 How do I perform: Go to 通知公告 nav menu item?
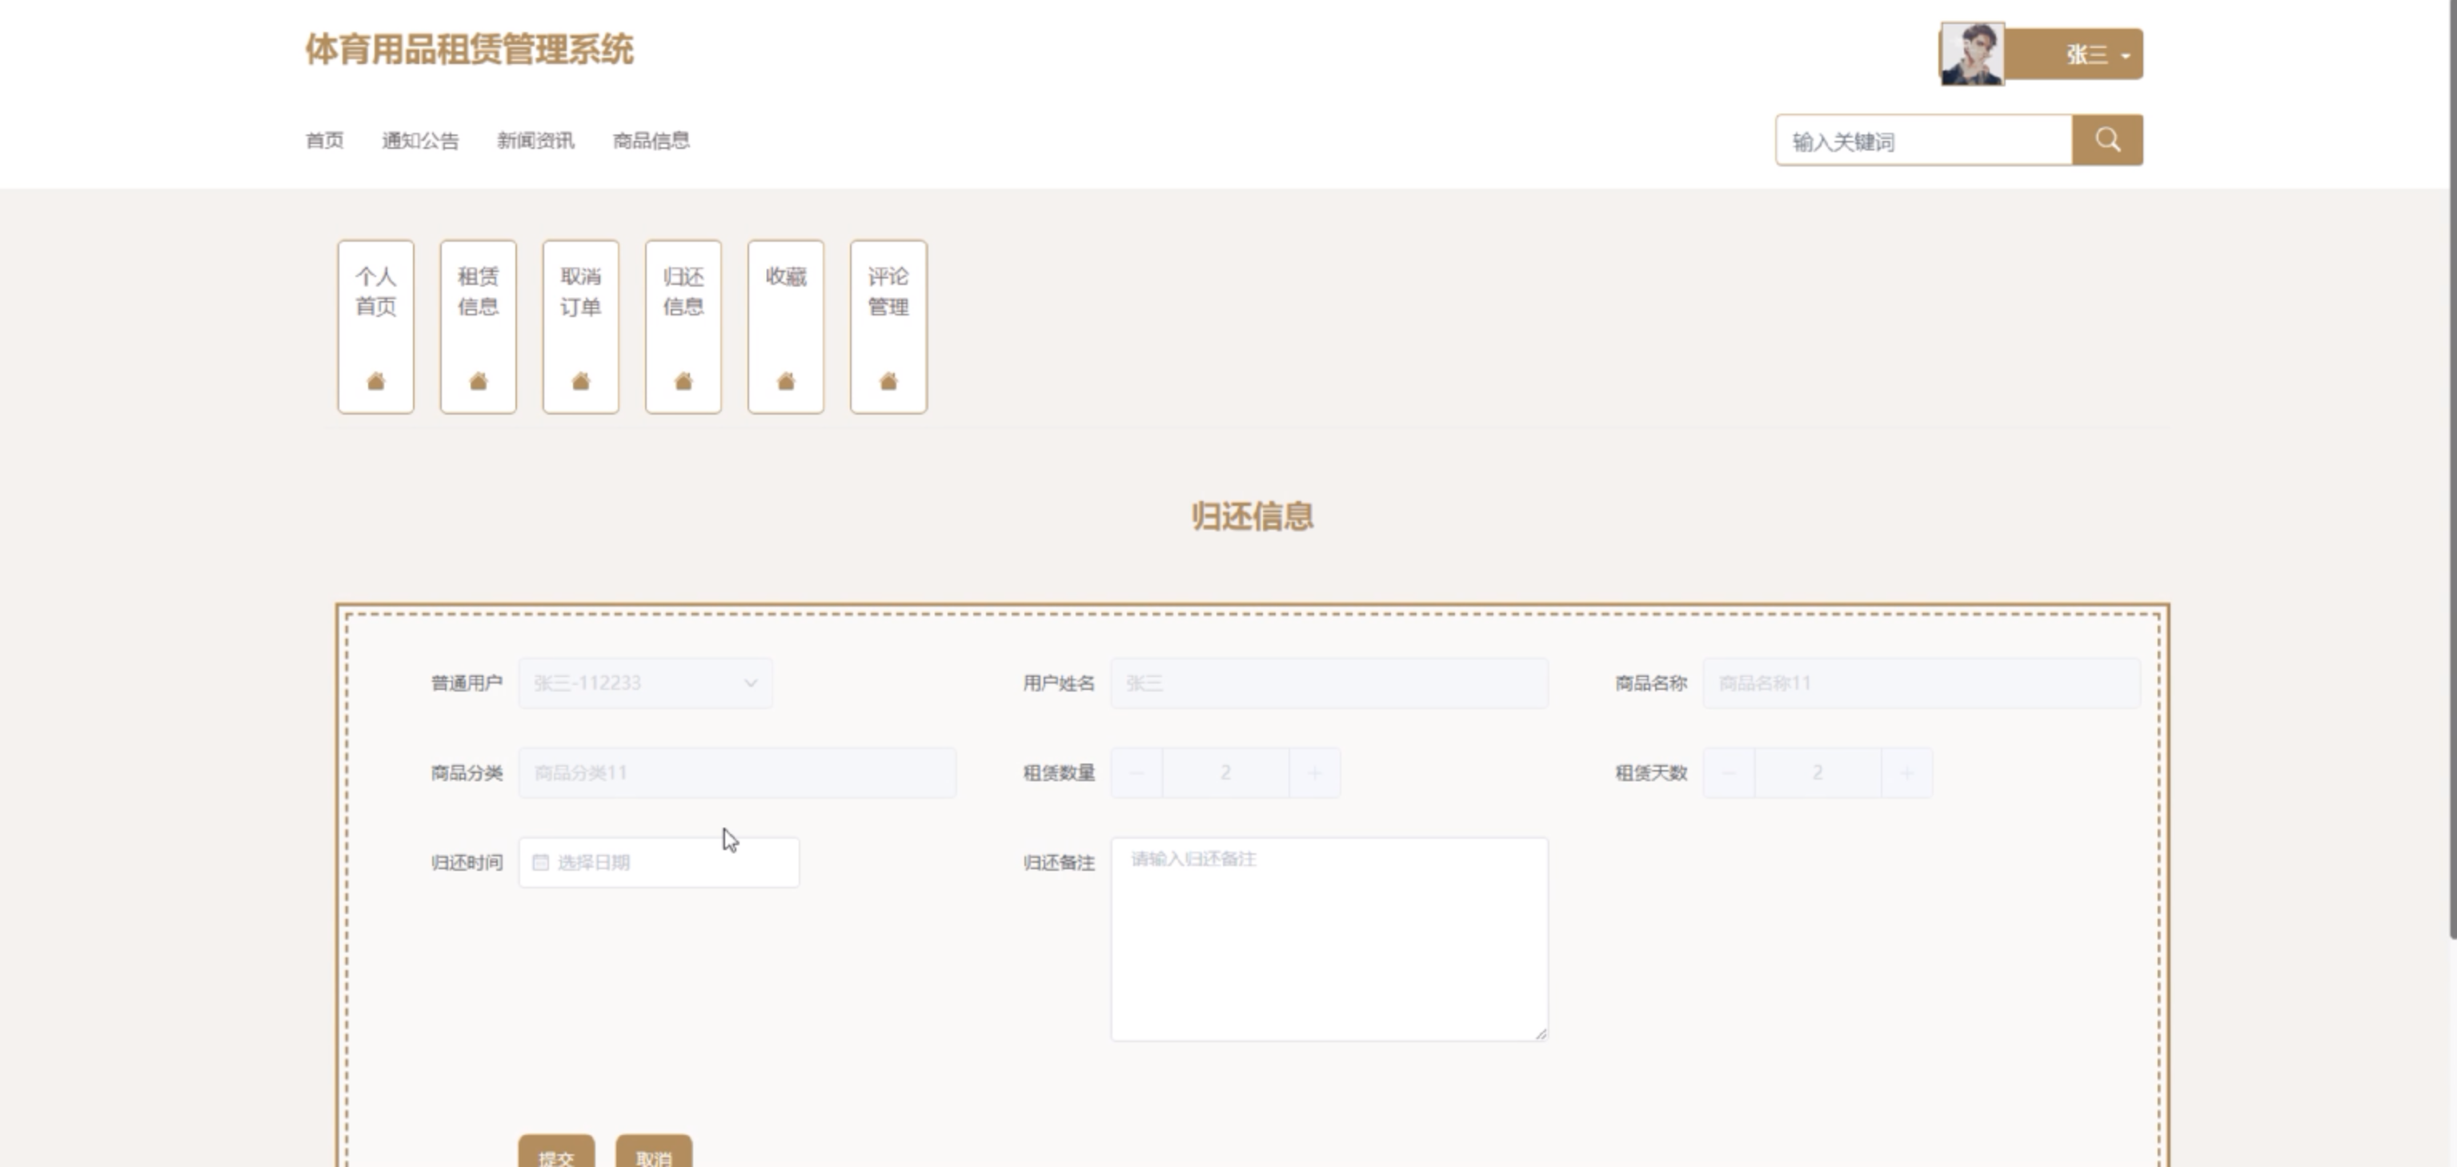click(x=419, y=141)
